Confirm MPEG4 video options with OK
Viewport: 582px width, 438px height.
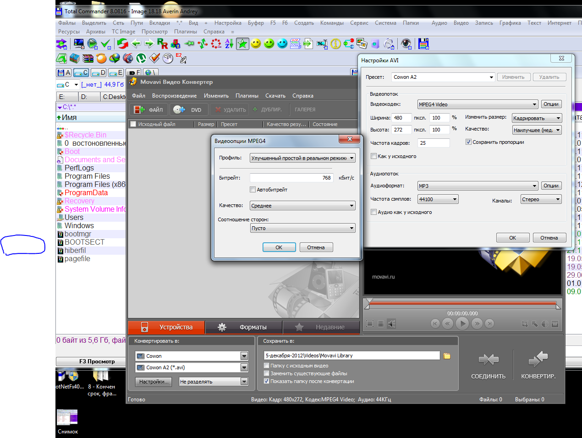(279, 247)
